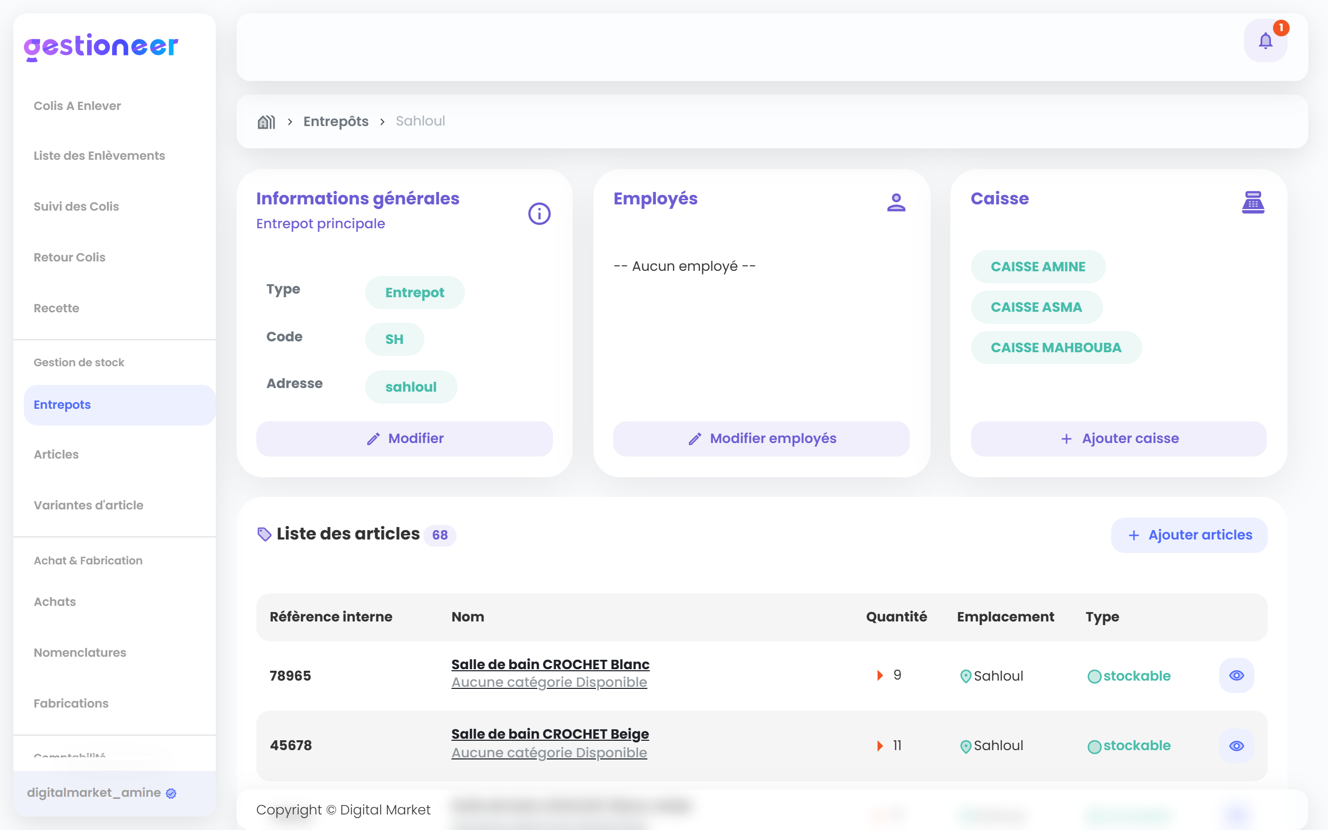Open Articles in sidebar
1328x830 pixels.
point(56,454)
